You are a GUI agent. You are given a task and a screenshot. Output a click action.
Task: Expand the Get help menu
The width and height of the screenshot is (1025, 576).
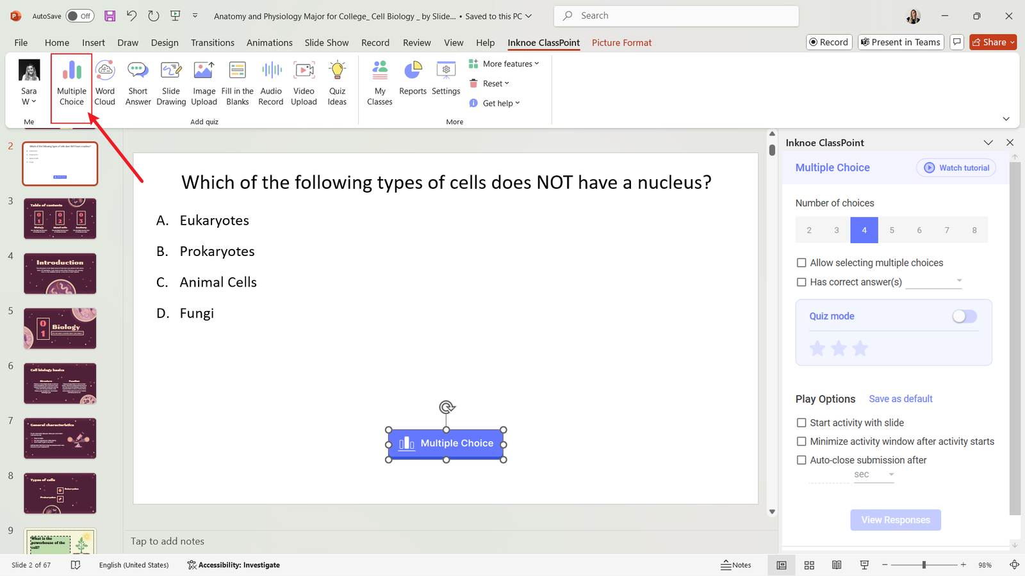495,103
